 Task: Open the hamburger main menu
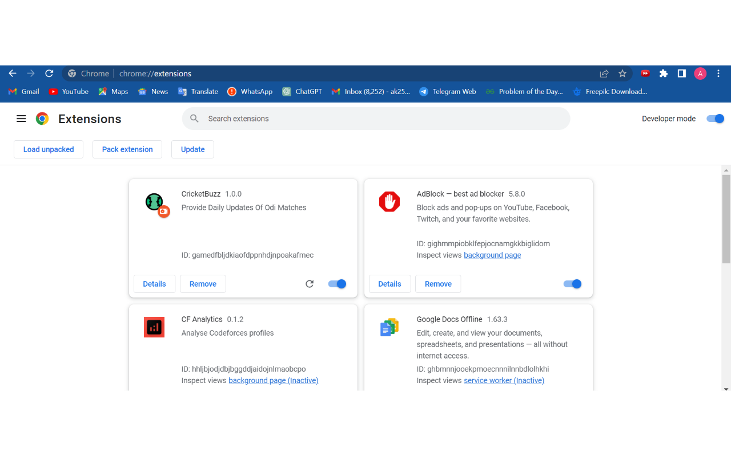[x=21, y=119]
